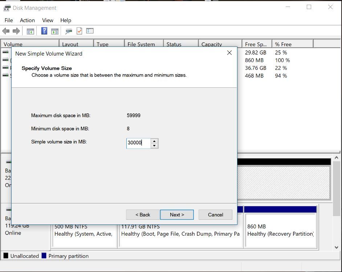Toggle the Show/Hide Console Tree icon

tap(30, 31)
